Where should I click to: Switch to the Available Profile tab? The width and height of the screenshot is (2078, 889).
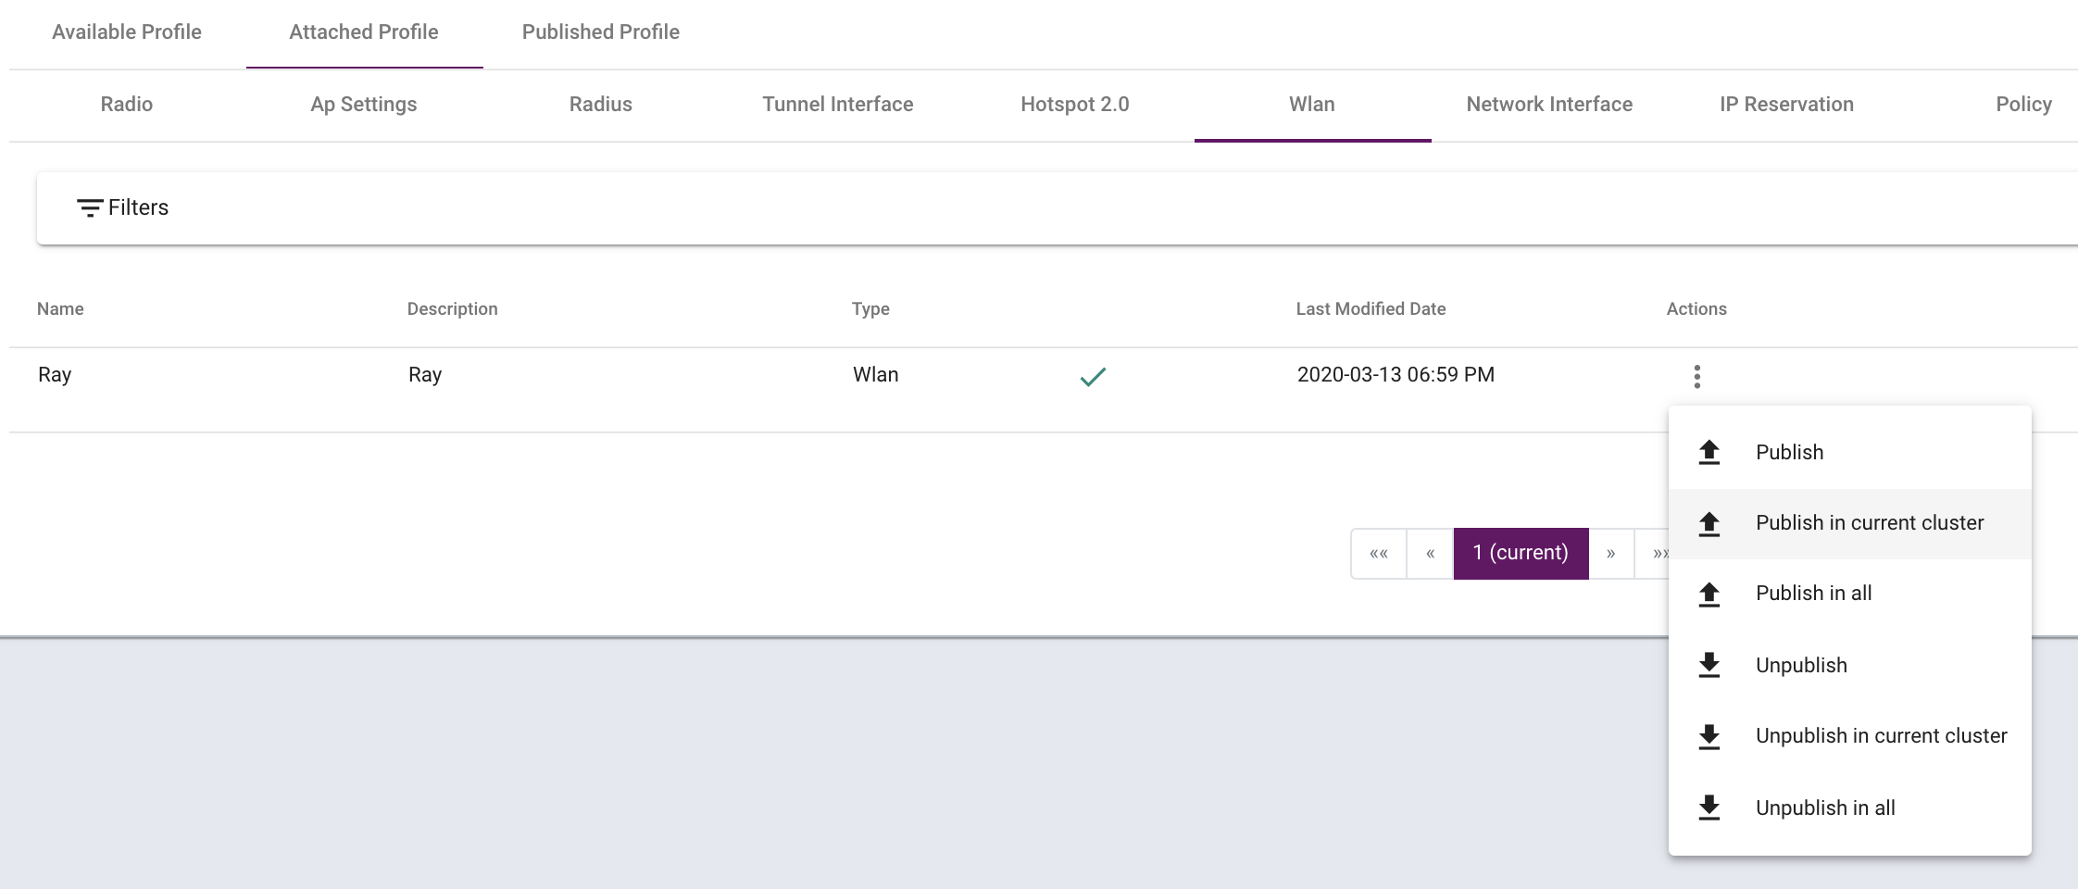pos(127,32)
